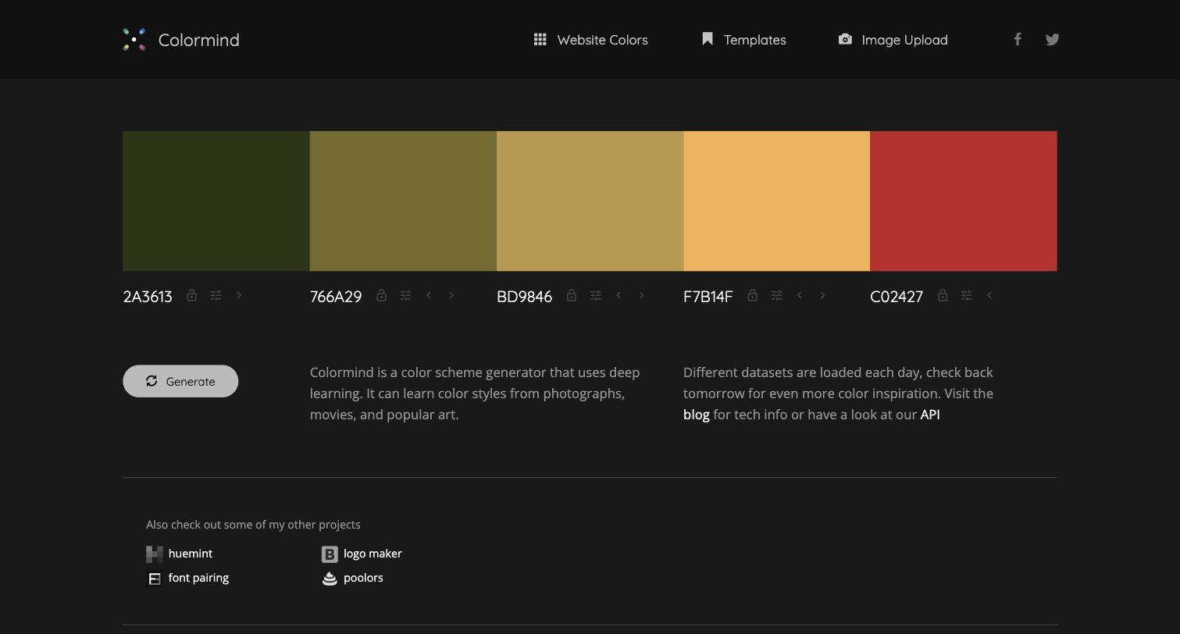Click the Colormind logo icon
Viewport: 1180px width, 634px height.
[x=134, y=40]
